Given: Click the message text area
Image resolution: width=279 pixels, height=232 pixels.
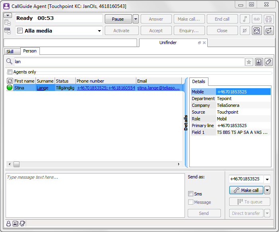Looking at the screenshot, I should [95, 195].
